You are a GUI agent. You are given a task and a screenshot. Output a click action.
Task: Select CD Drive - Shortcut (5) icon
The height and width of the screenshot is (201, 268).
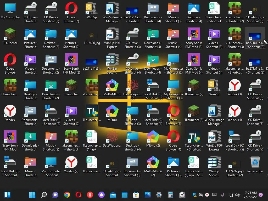(x=255, y=89)
